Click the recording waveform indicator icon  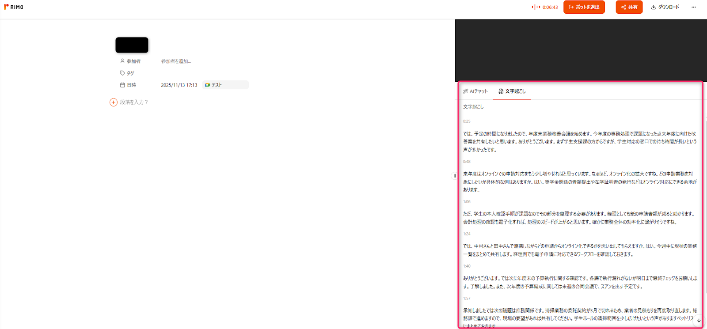coord(536,7)
